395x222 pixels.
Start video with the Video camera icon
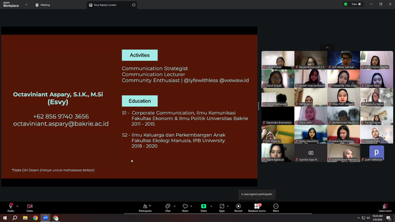click(30, 206)
